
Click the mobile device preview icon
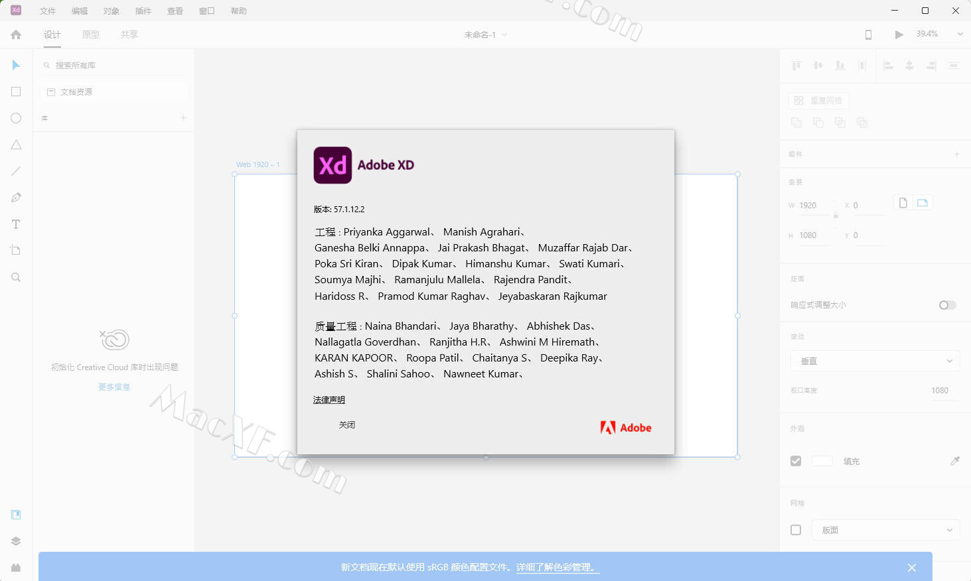click(868, 34)
